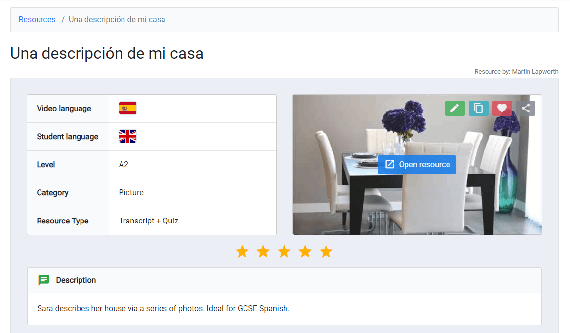
Task: Click the teal copy resource icon
Action: tap(479, 108)
